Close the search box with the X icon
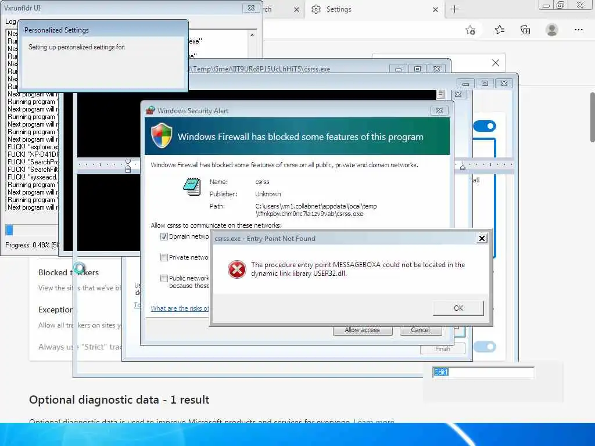This screenshot has width=595, height=446. (496, 63)
